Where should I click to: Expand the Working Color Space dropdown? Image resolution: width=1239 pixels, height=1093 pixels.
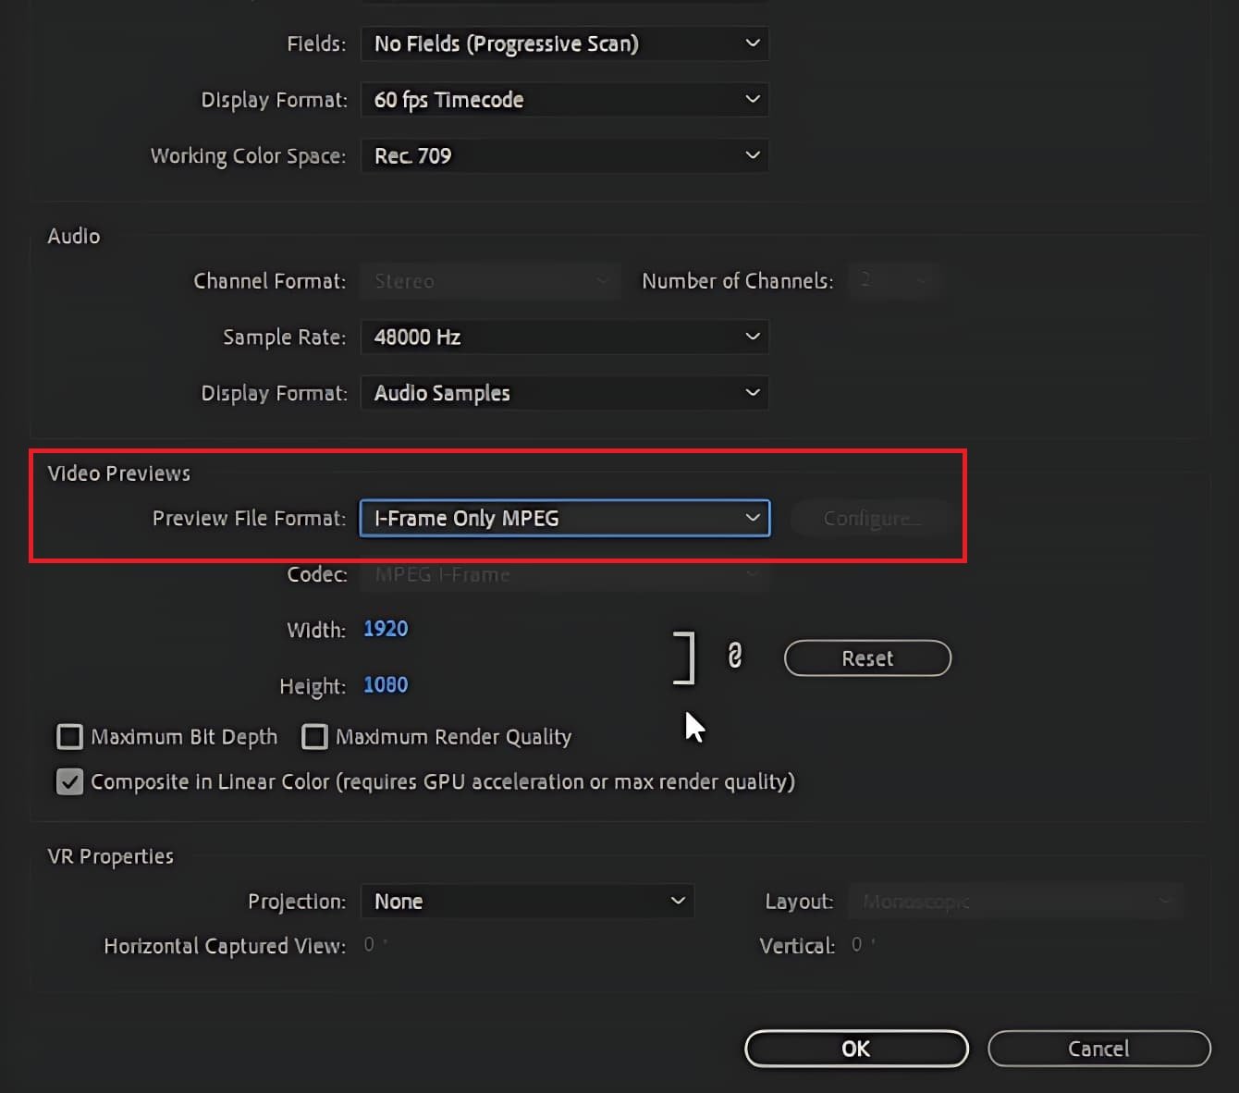(x=564, y=155)
